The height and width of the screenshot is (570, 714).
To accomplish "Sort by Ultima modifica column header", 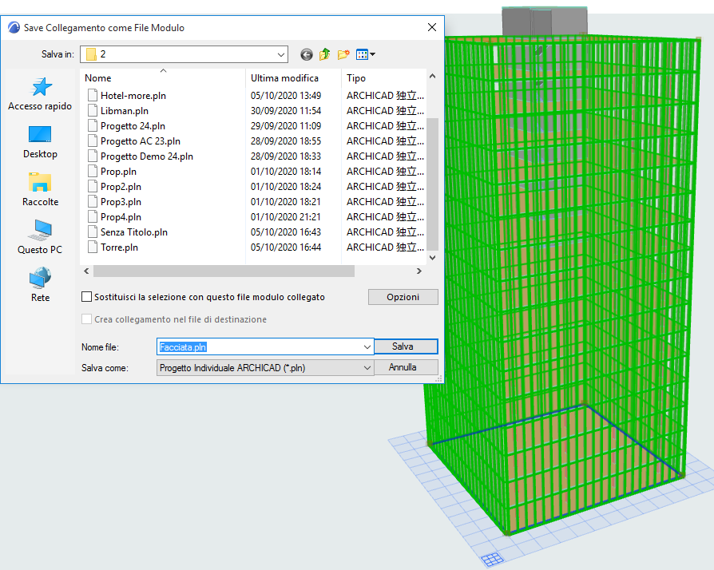I will 284,78.
